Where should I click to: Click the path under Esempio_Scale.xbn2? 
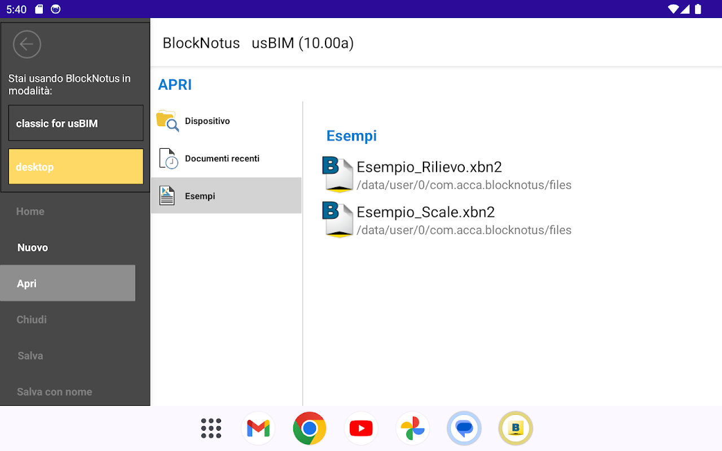click(464, 230)
